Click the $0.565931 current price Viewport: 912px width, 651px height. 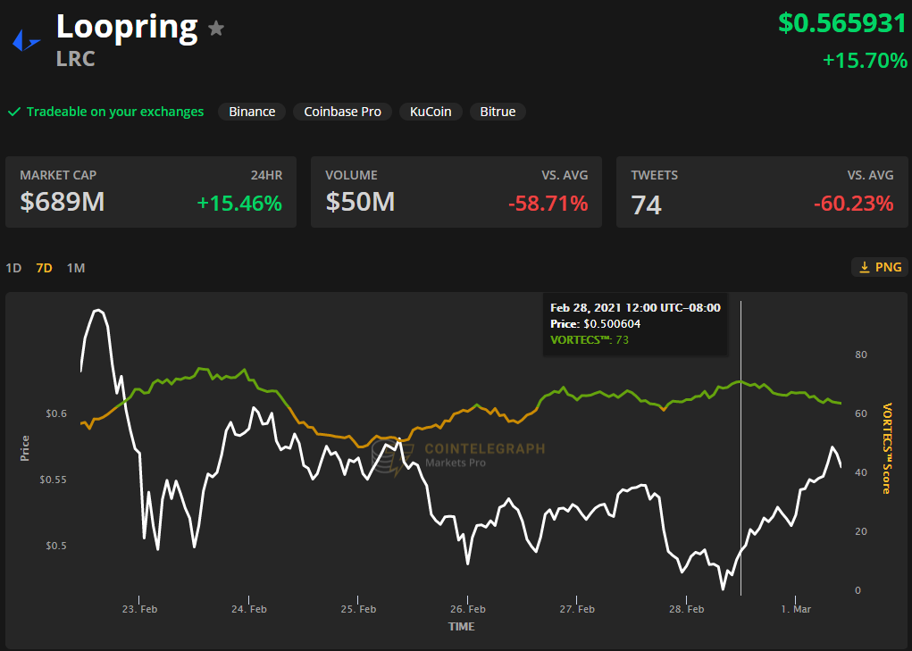[x=842, y=23]
